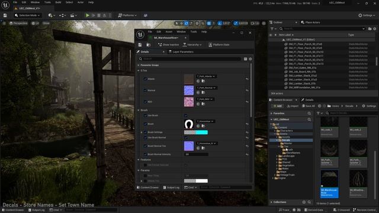Open the T_Path_Normal texture dropdown

[206, 88]
